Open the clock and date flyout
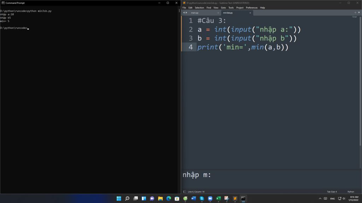The width and height of the screenshot is (362, 203). [x=354, y=198]
